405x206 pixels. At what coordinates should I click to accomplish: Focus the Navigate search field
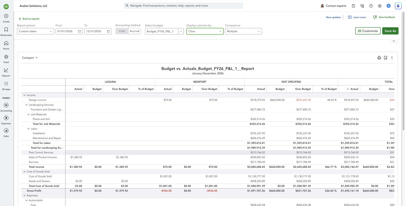[x=183, y=6]
